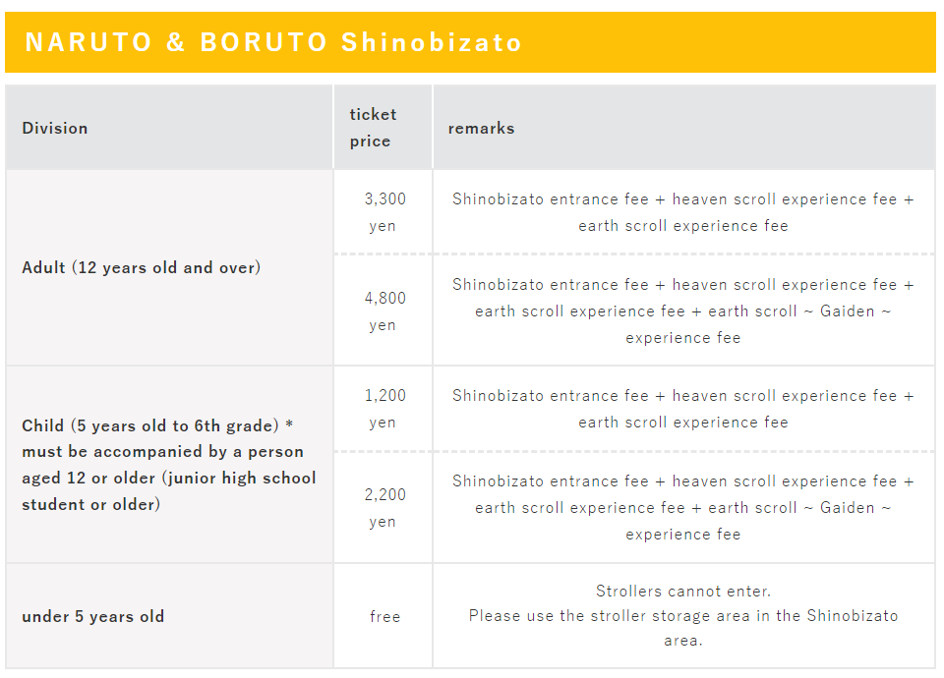The height and width of the screenshot is (678, 944).
Task: Select the Gaiden remarks for the 4,800 yen ticket
Action: pos(683,311)
